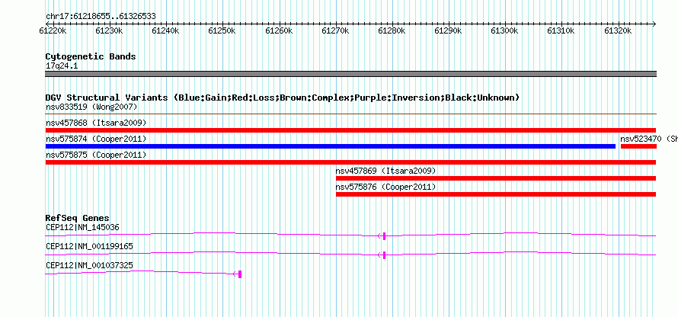Open the CEP112|NM_145036 transcript label

[x=82, y=227]
